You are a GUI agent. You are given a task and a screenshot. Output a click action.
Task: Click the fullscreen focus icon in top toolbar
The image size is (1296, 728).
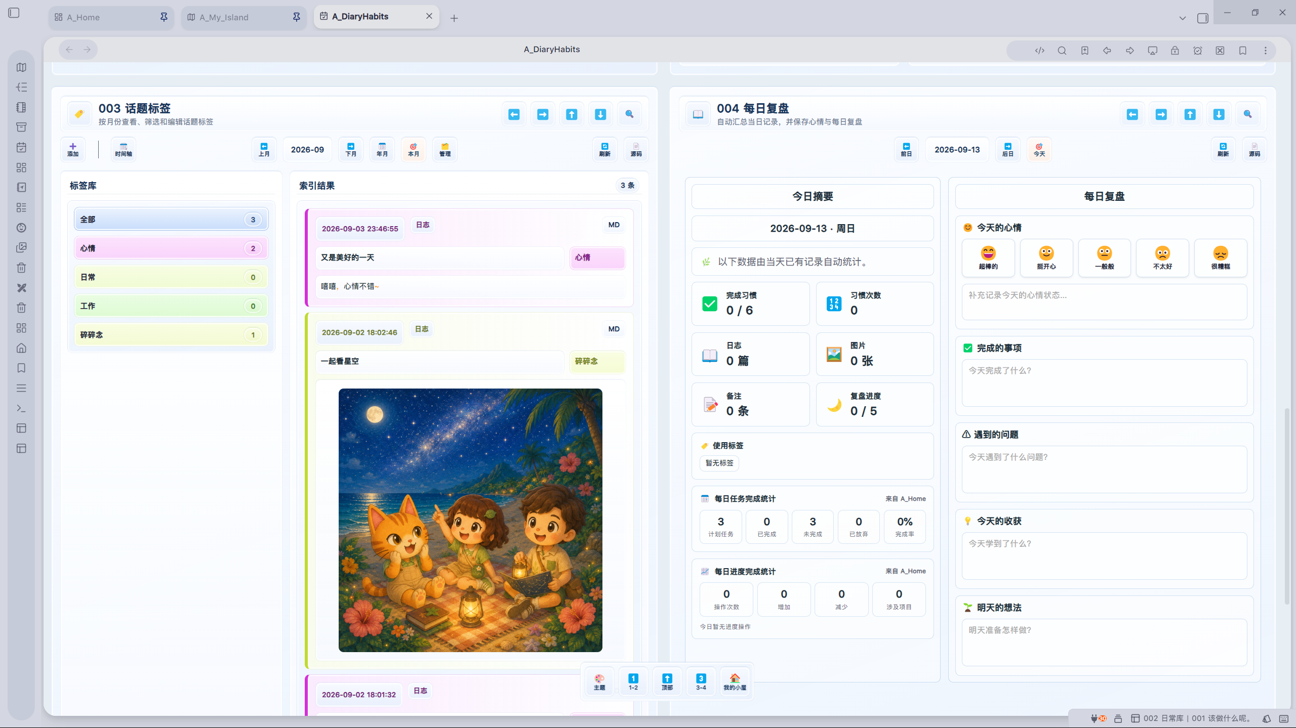[1220, 51]
